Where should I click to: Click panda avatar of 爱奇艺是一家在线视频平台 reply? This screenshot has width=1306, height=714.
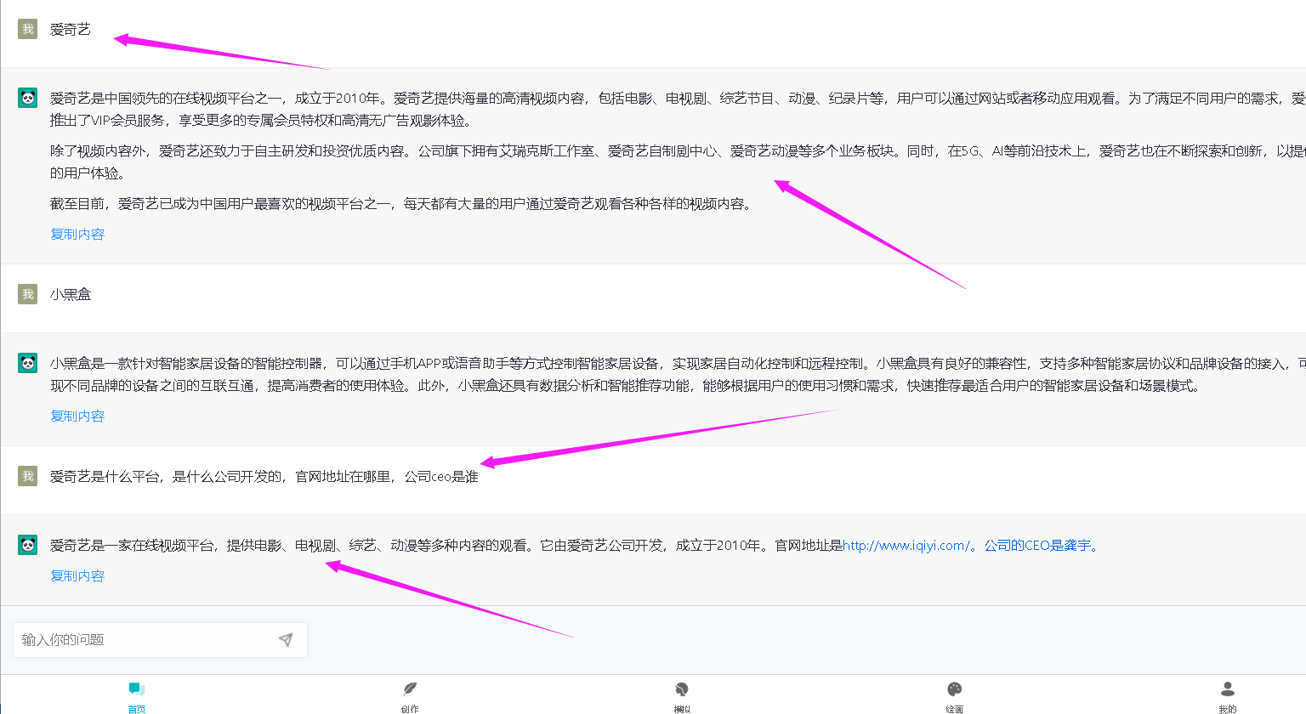point(28,545)
